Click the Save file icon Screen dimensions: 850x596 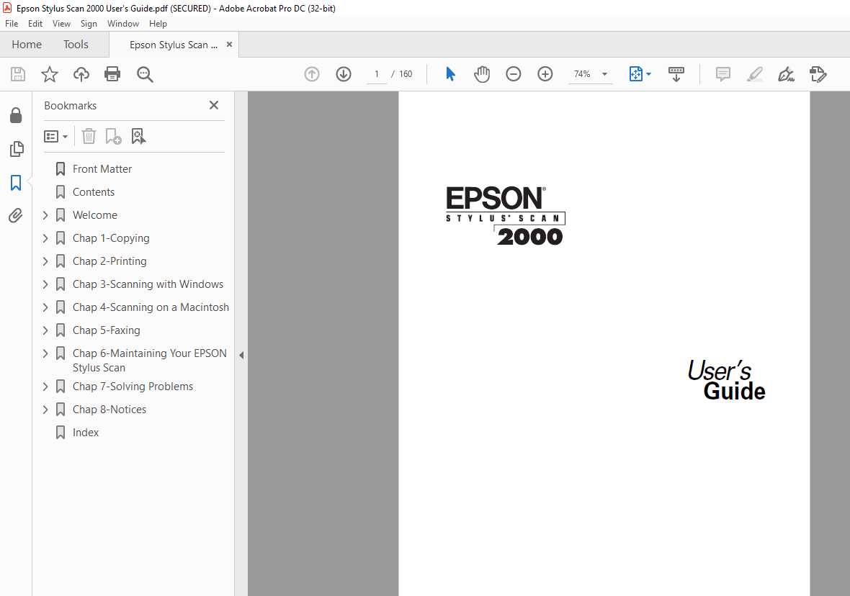[18, 74]
